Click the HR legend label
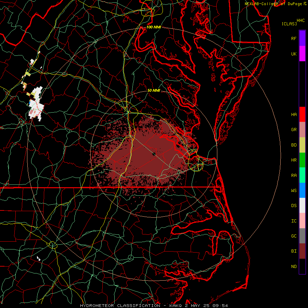Image resolution: width=308 pixels, height=308 pixels. click(294, 160)
